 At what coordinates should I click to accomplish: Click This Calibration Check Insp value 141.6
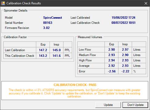pyautogui.click(x=56, y=56)
